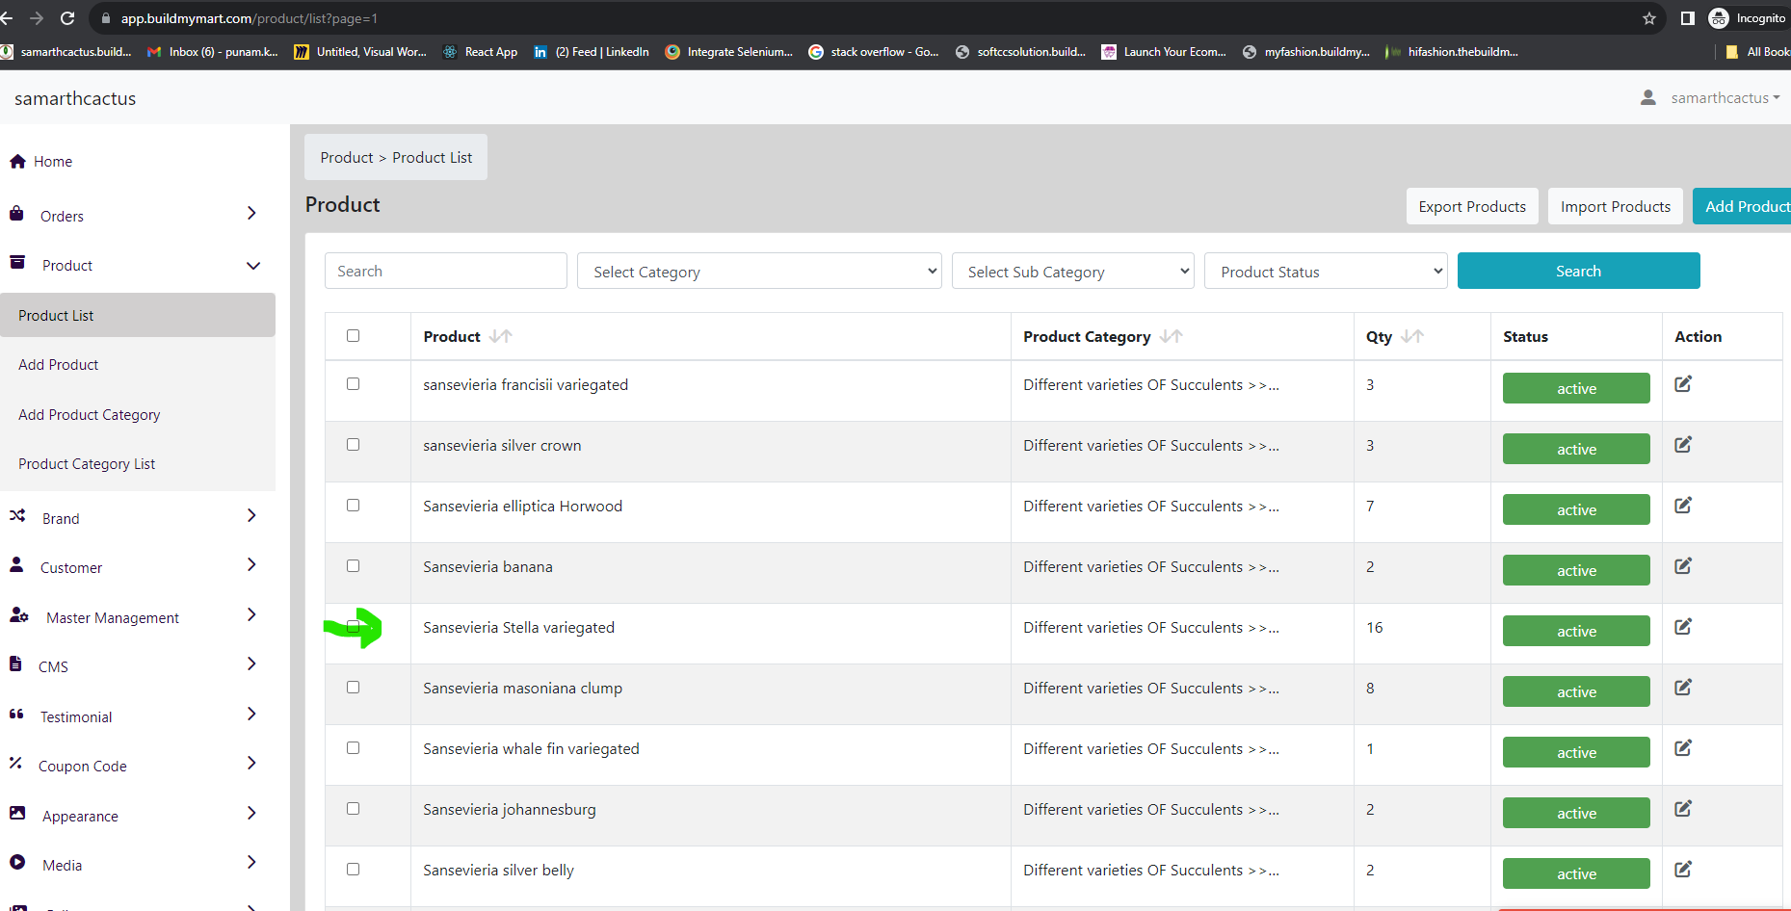Click the Home house icon

pyautogui.click(x=17, y=162)
